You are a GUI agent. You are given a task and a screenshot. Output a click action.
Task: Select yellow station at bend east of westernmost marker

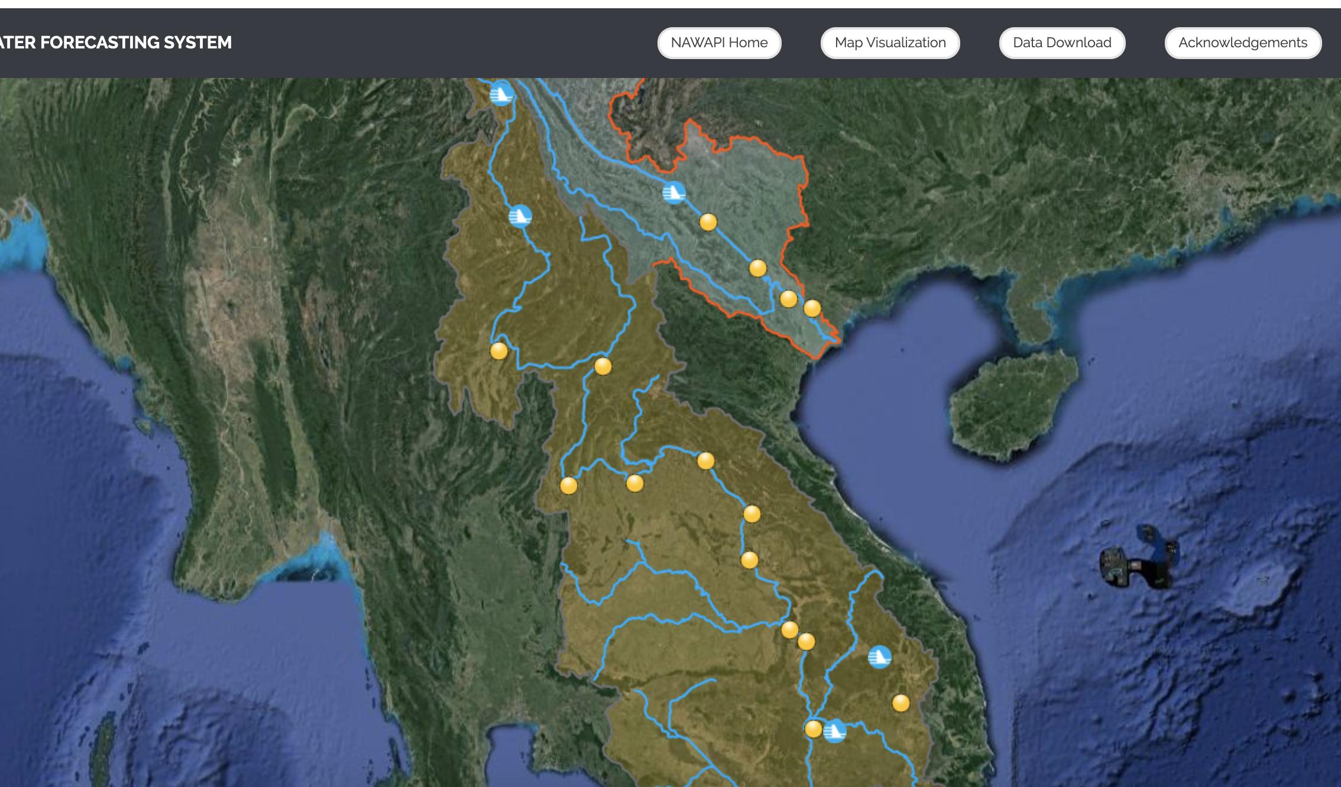point(603,366)
